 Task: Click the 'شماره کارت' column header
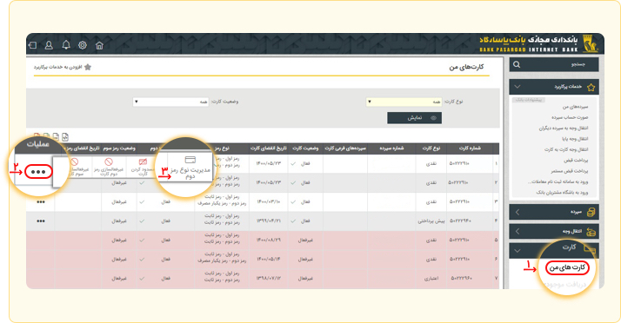[470, 148]
